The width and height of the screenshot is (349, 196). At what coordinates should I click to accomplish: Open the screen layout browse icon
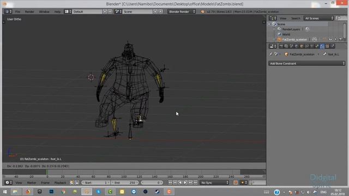tap(68, 11)
